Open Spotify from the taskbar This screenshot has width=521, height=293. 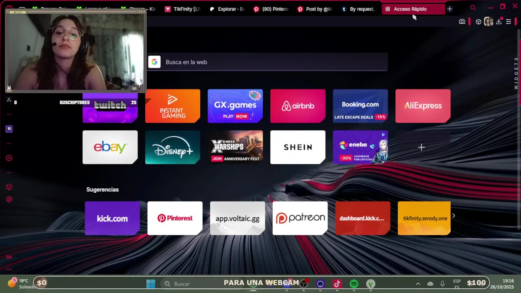354,284
